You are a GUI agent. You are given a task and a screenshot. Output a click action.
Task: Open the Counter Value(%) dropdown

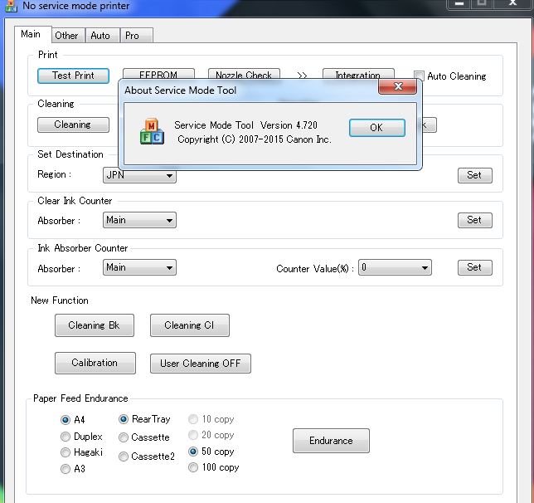(x=395, y=267)
